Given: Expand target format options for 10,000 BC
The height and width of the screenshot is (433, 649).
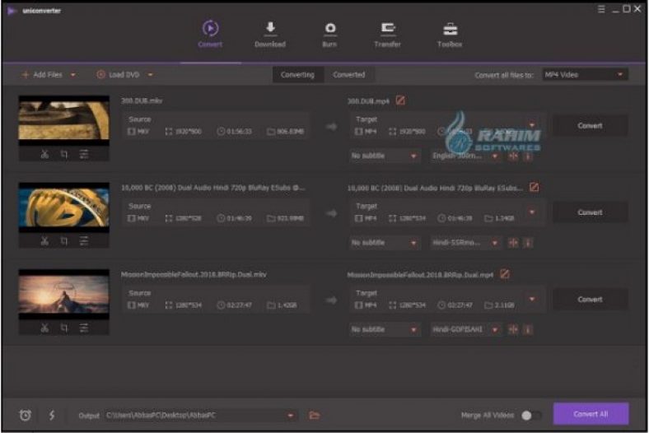Looking at the screenshot, I should pos(532,212).
